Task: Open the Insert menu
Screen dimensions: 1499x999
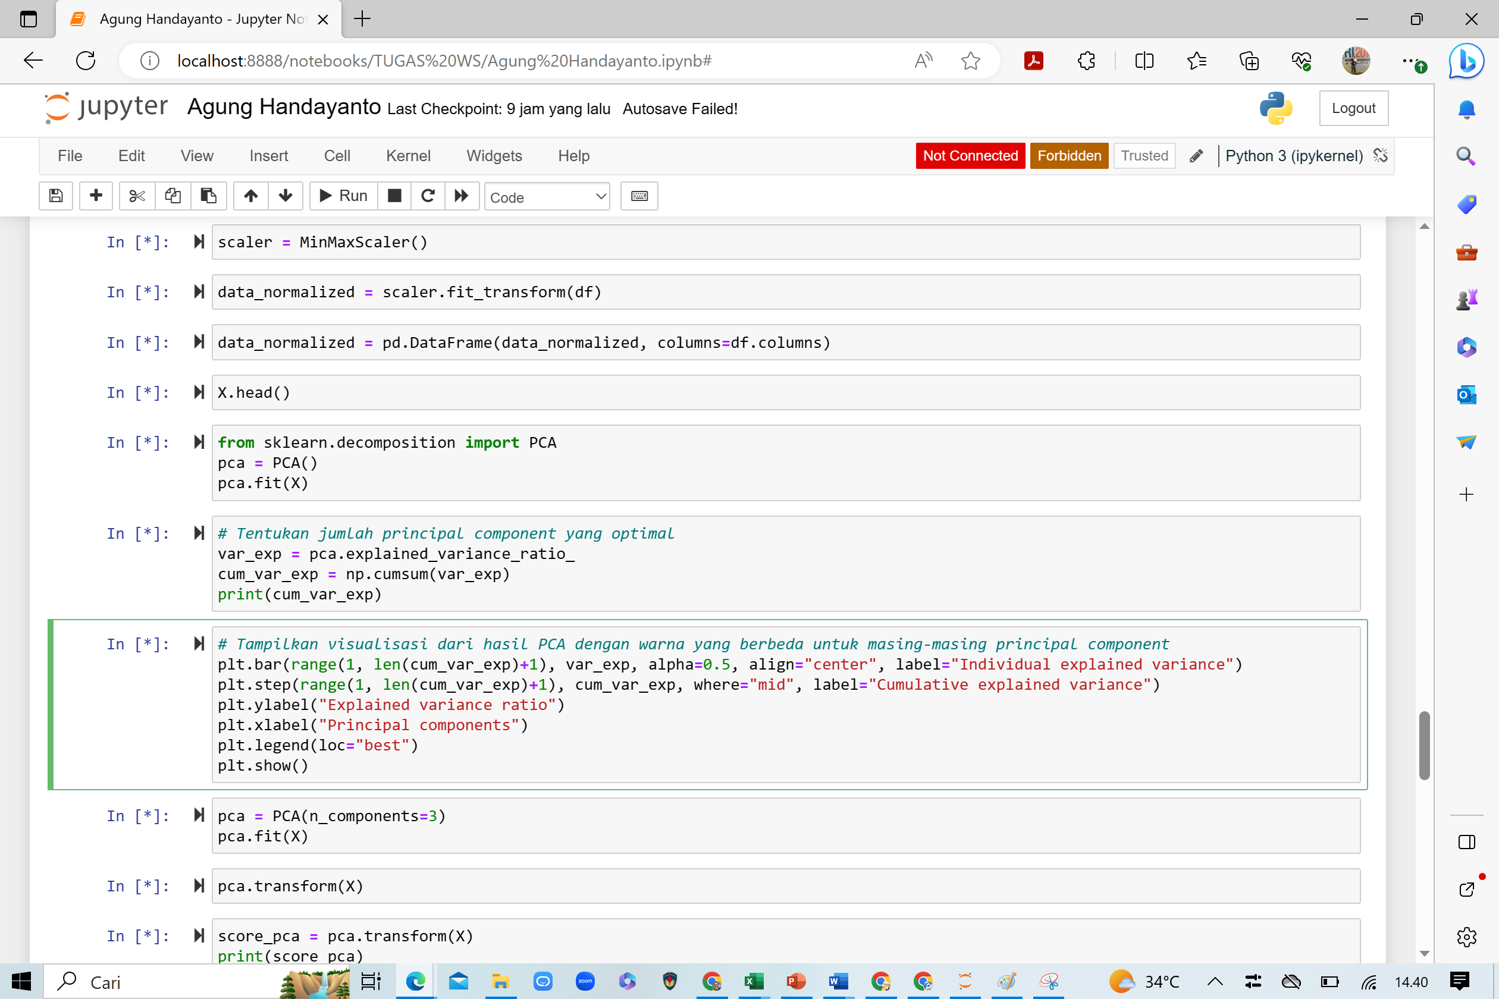Action: click(268, 155)
